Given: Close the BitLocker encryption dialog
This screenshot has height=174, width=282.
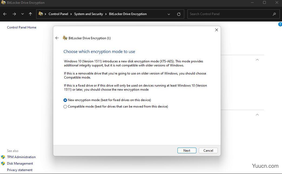Looking at the screenshot, I should coord(217,30).
